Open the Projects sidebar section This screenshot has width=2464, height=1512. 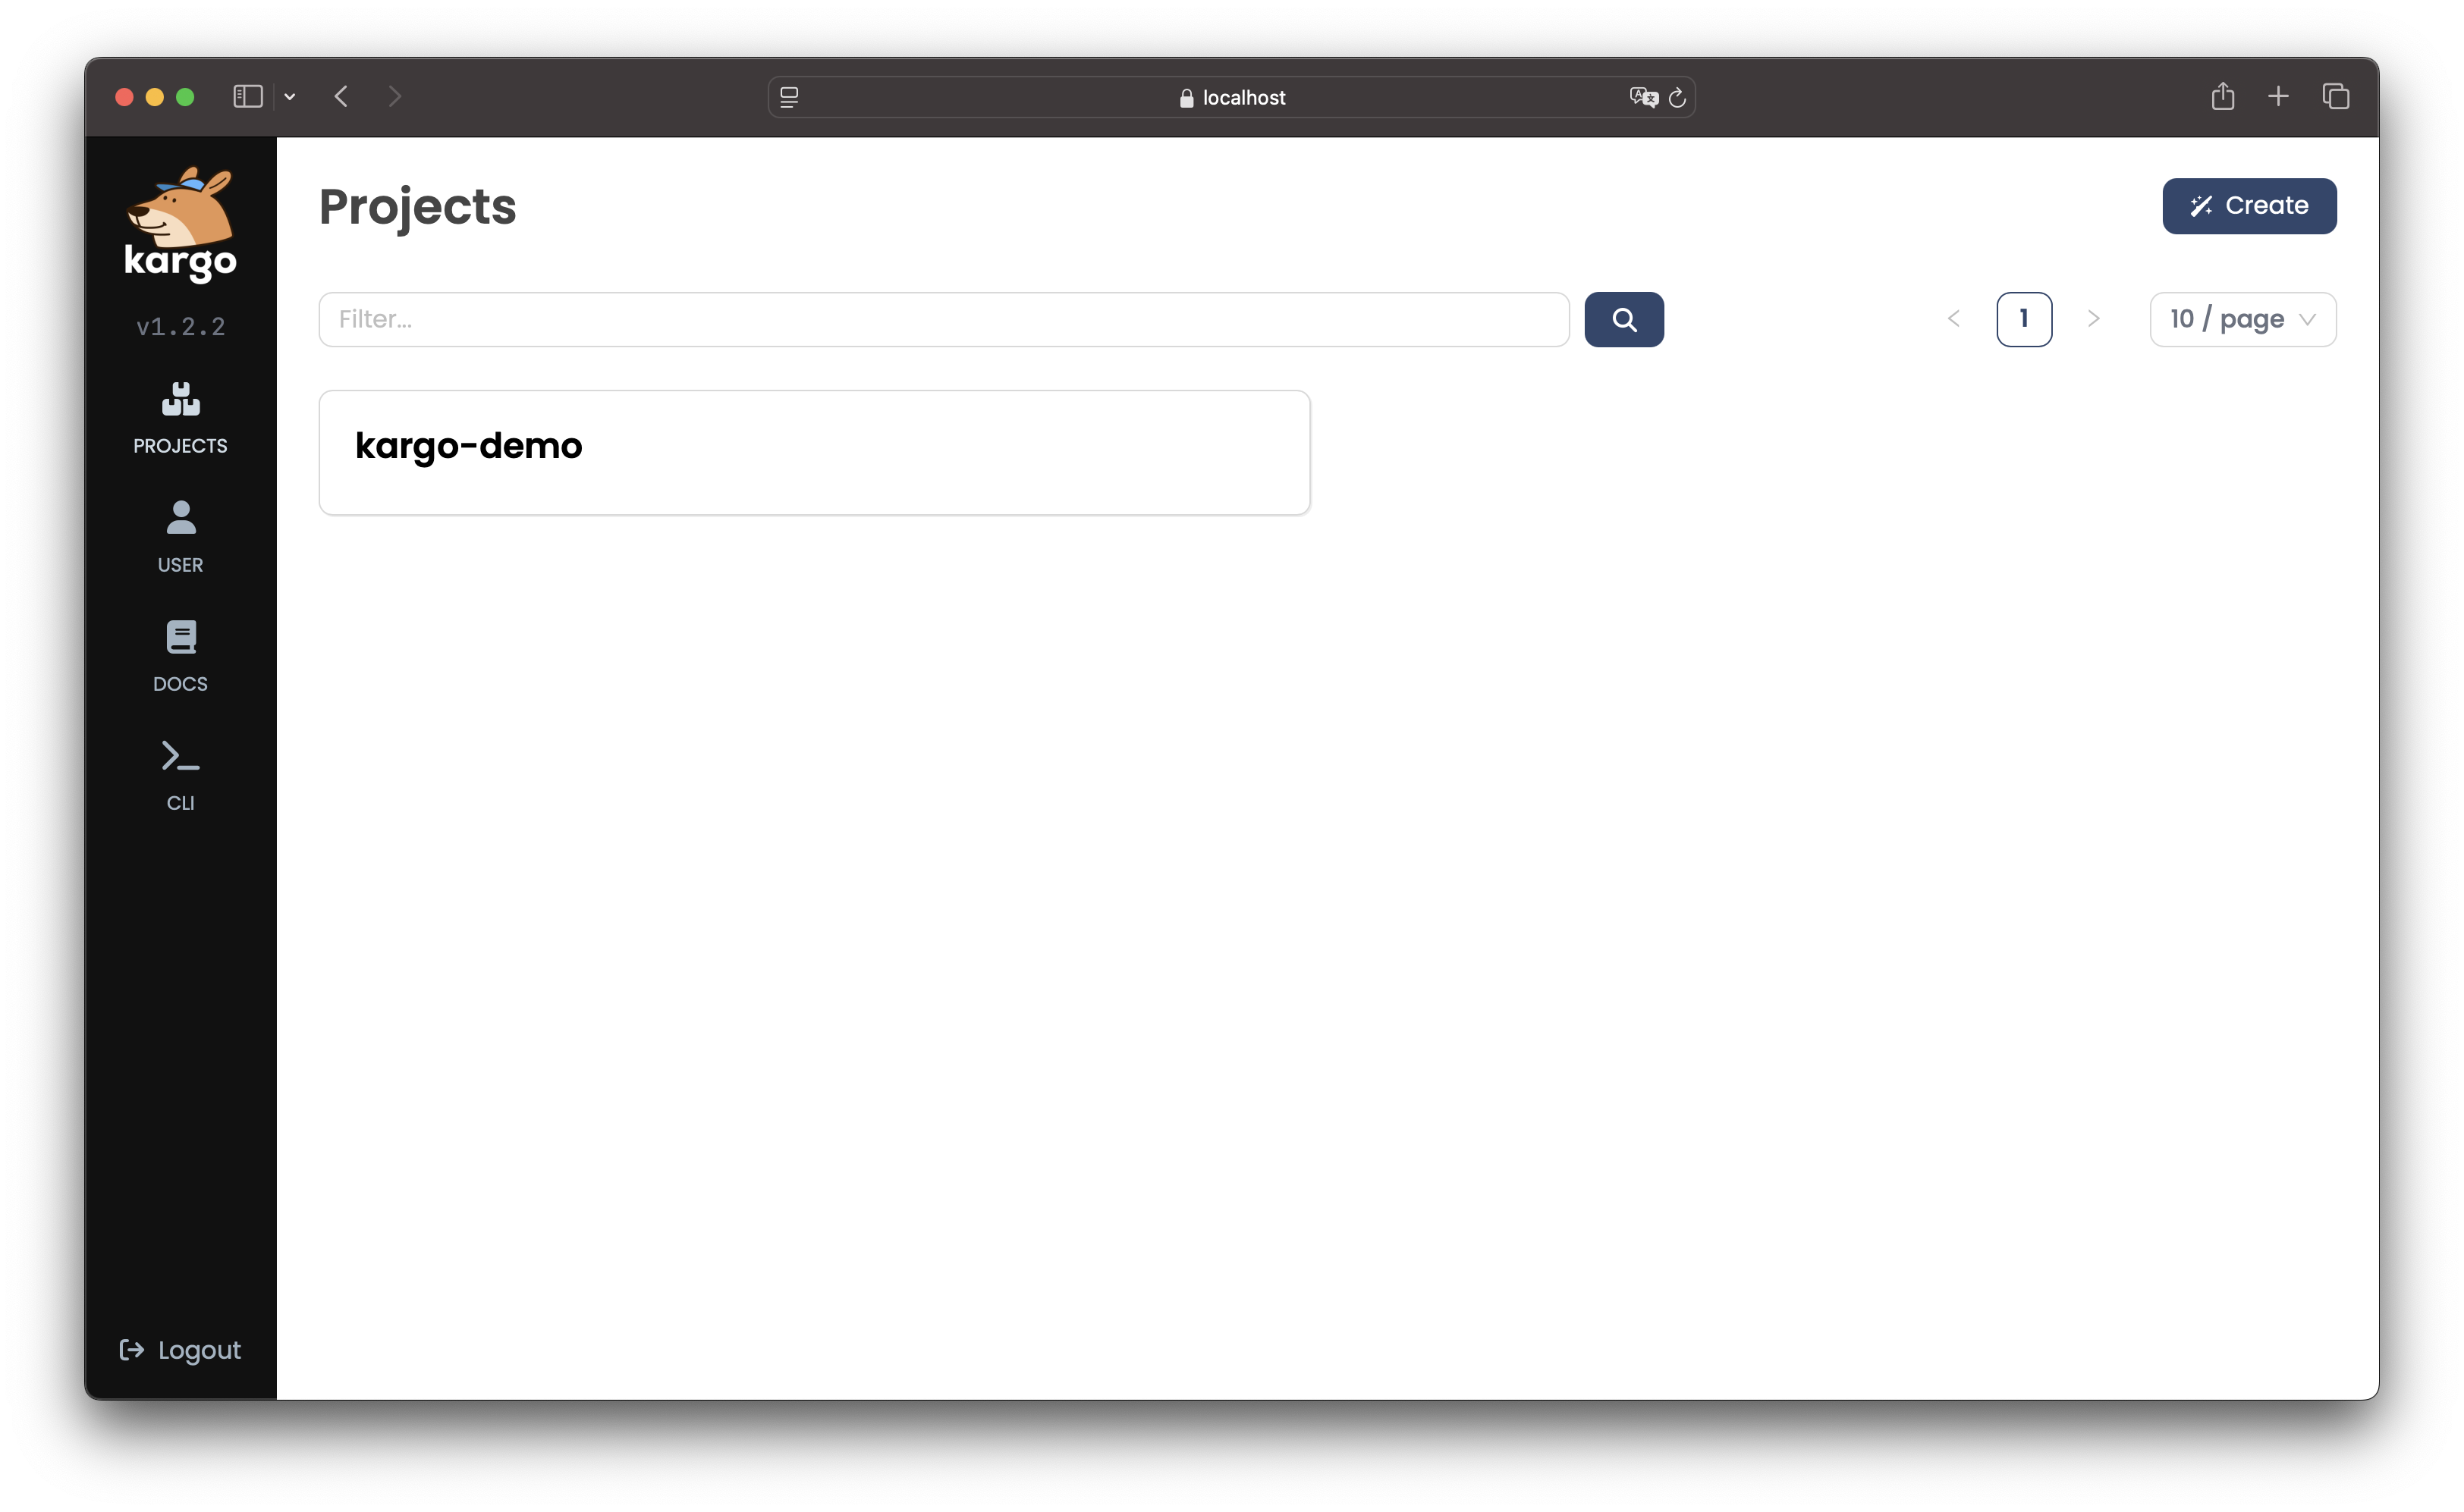180,418
